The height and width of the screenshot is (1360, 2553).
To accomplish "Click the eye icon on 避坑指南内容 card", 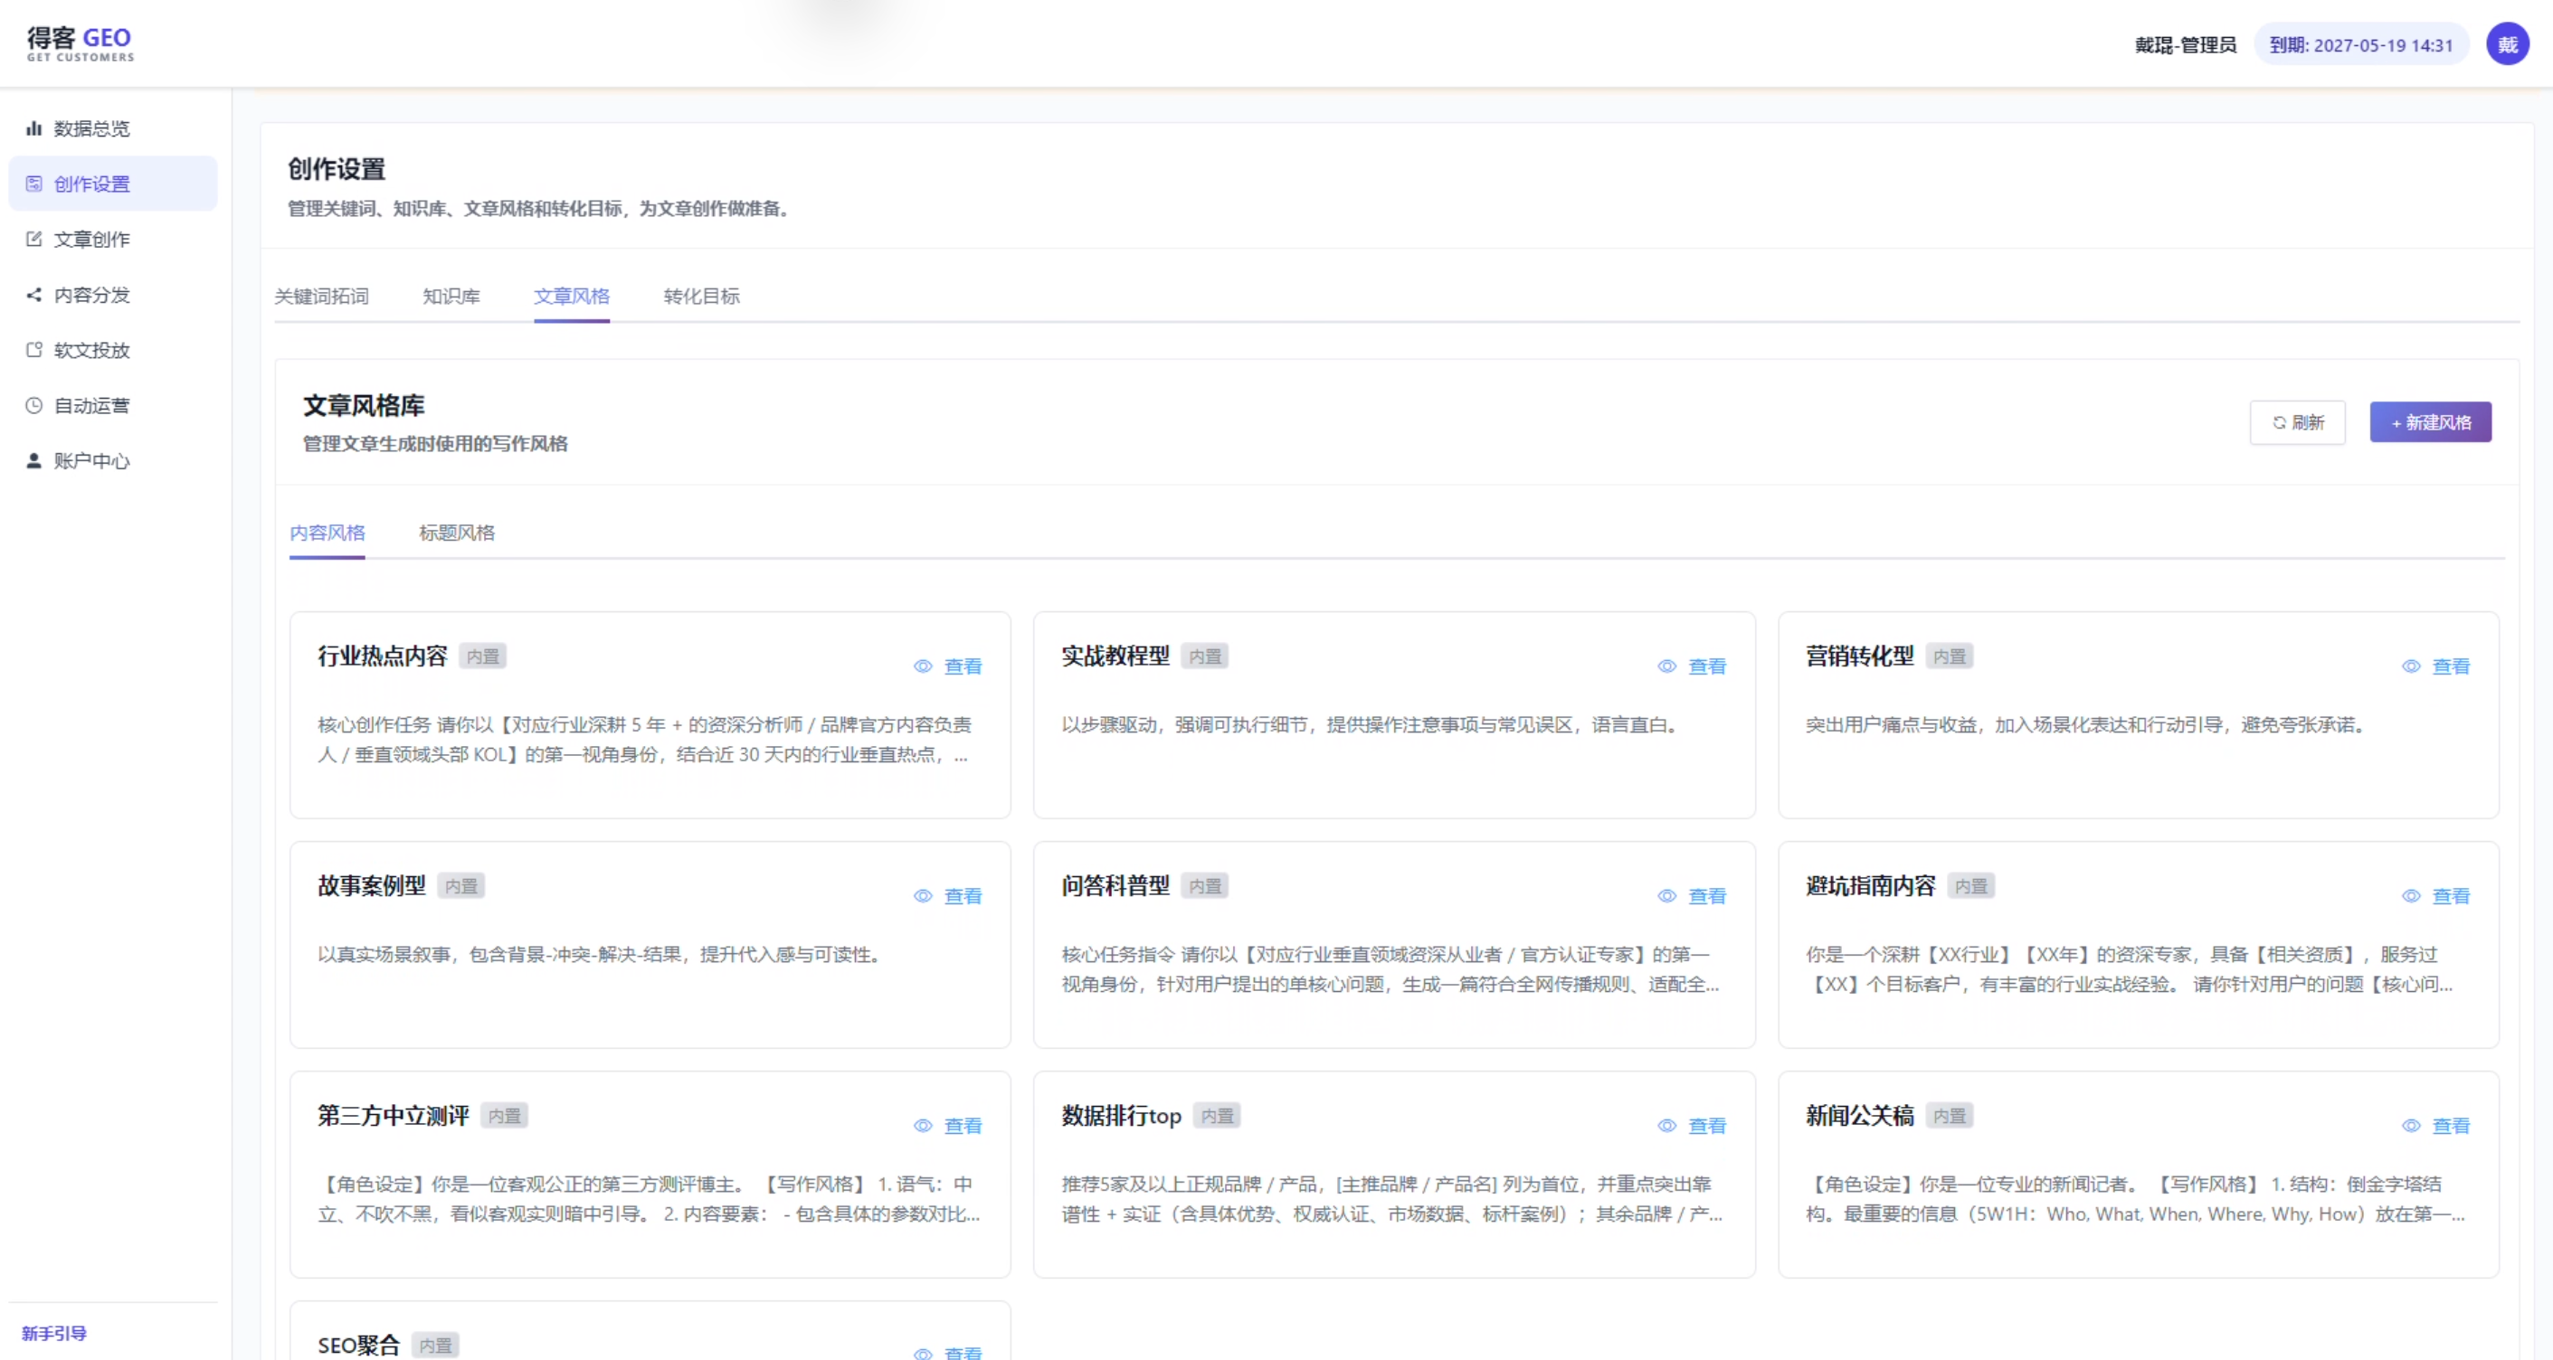I will pos(2411,896).
